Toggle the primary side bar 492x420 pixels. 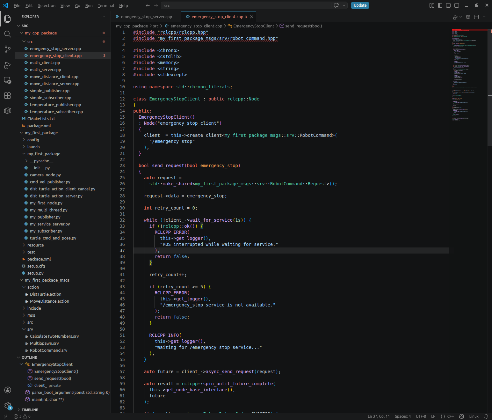pos(440,5)
